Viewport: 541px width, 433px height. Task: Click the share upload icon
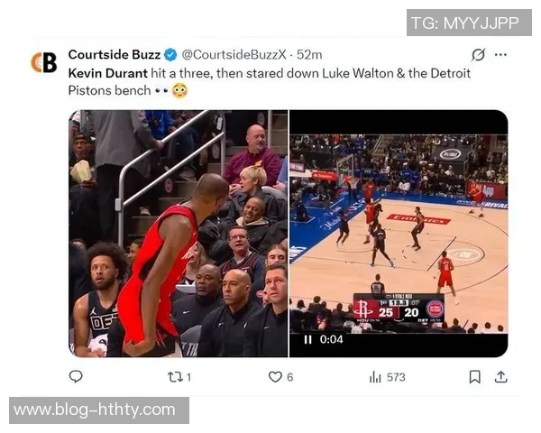click(x=501, y=377)
